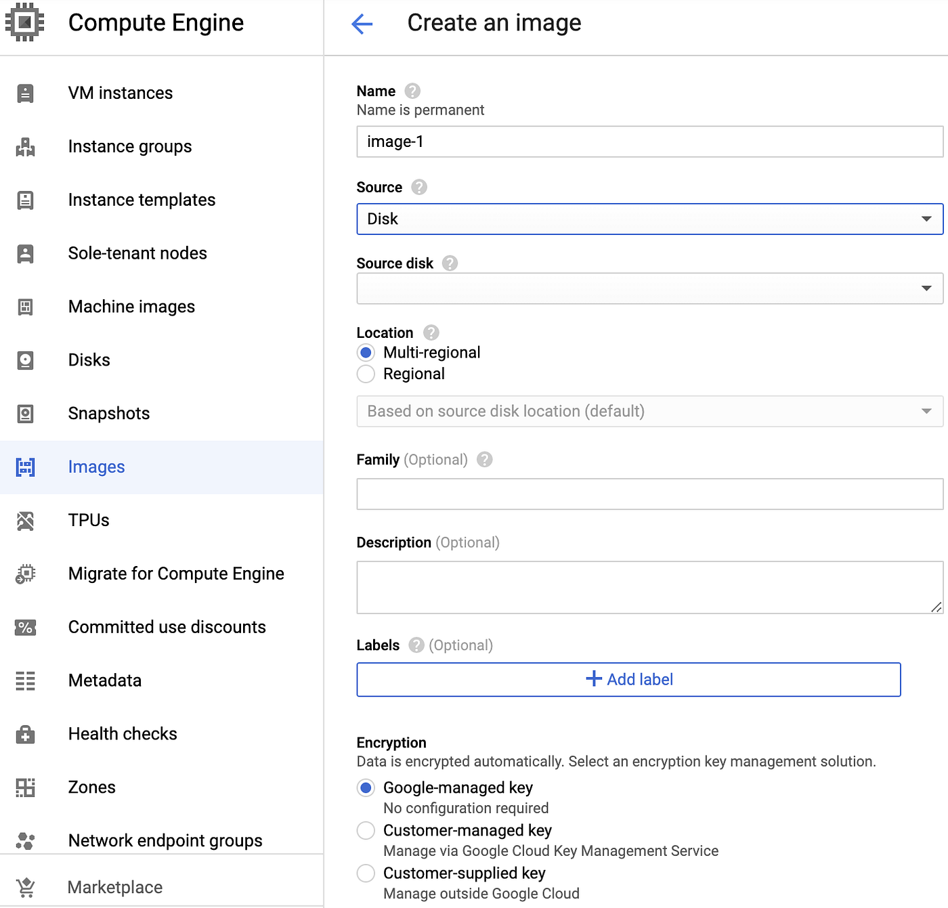Click the Name field containing image-1
This screenshot has height=908, width=948.
[649, 142]
